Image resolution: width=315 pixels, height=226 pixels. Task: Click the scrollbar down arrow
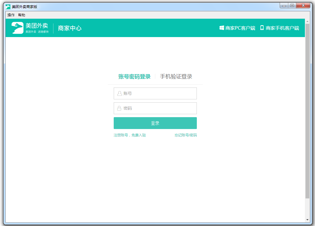[307, 220]
